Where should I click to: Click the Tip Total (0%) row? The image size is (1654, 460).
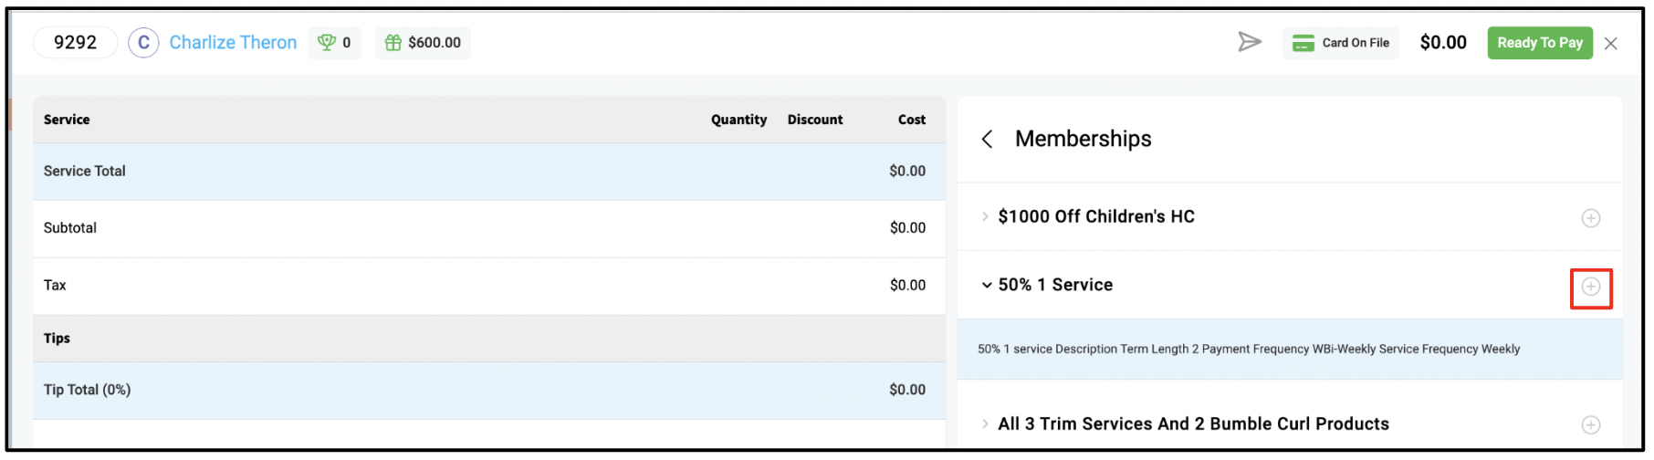tap(489, 391)
